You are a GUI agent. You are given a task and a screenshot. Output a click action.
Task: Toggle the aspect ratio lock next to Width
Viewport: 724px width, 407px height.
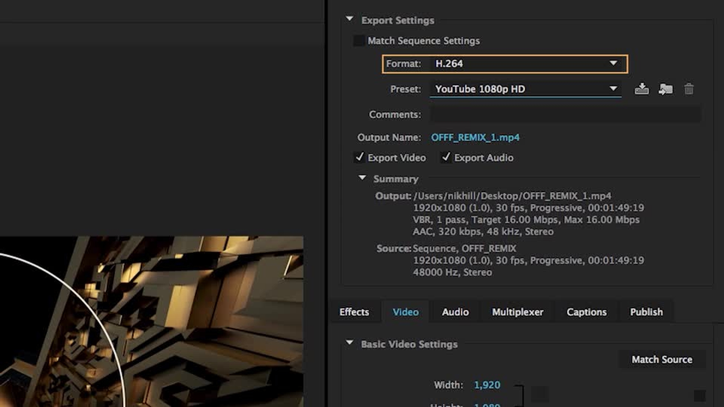click(540, 394)
